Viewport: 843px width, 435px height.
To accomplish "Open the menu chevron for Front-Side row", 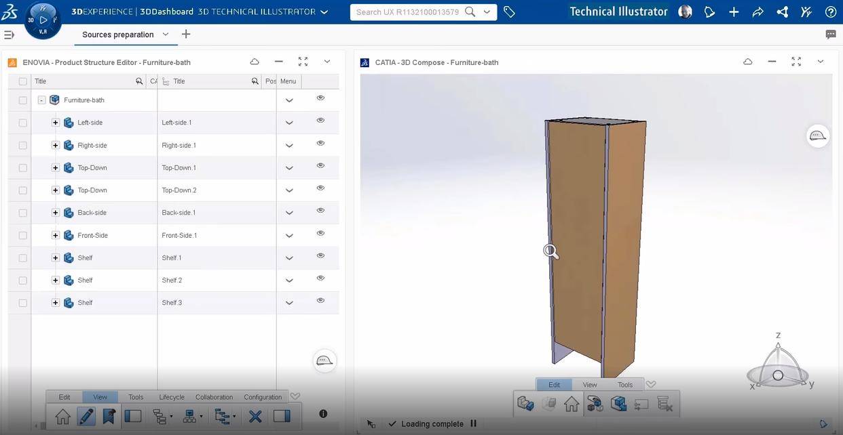I will point(289,236).
